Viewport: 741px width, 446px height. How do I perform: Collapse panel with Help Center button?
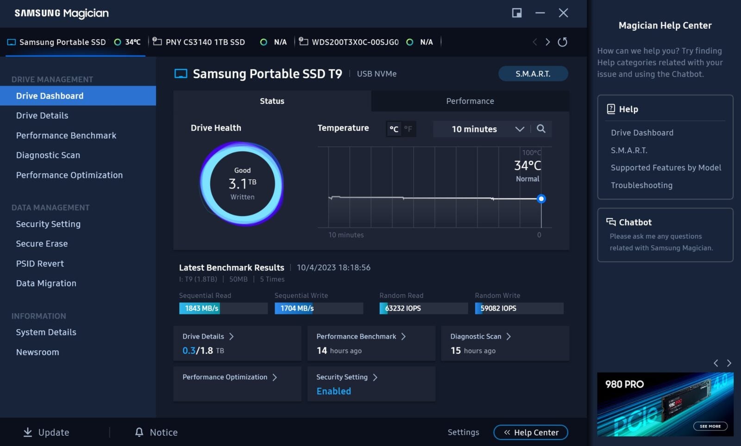pos(531,432)
